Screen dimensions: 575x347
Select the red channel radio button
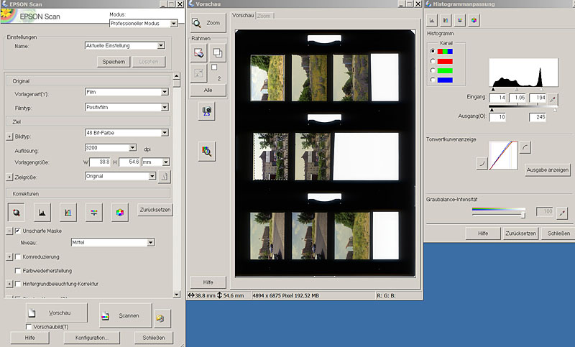click(433, 61)
